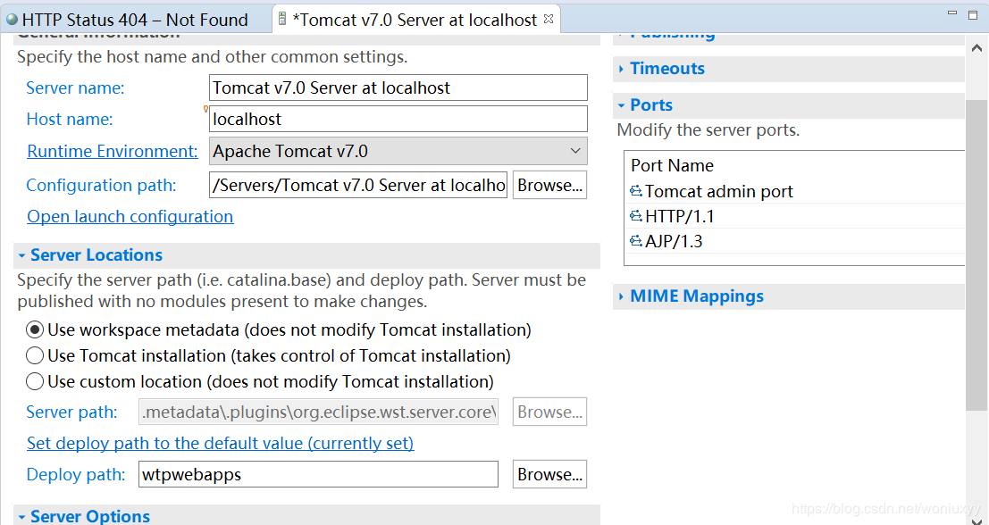This screenshot has width=989, height=525.
Task: Click the Server path Browse button
Action: [550, 412]
